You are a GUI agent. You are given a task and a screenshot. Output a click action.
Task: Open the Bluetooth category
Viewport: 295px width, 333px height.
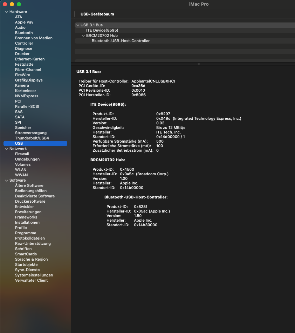[24, 33]
